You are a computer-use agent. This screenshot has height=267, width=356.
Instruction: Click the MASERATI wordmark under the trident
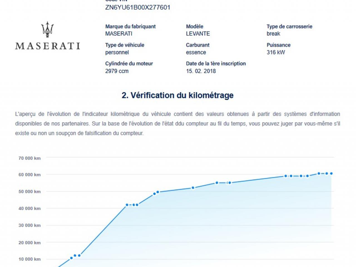coord(48,46)
